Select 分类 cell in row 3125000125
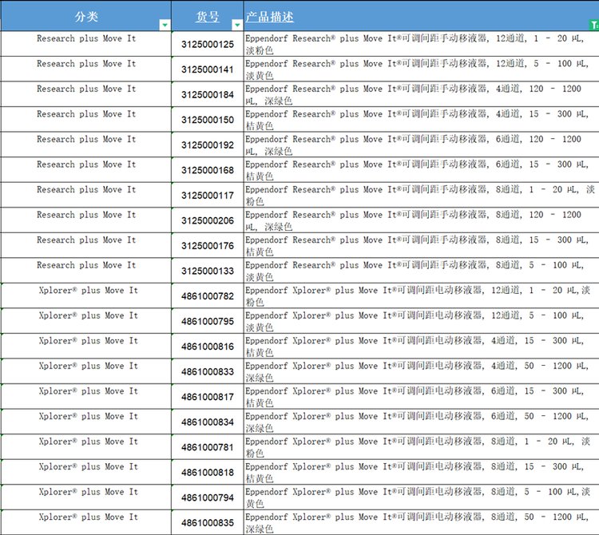The height and width of the screenshot is (535, 599). 85,44
